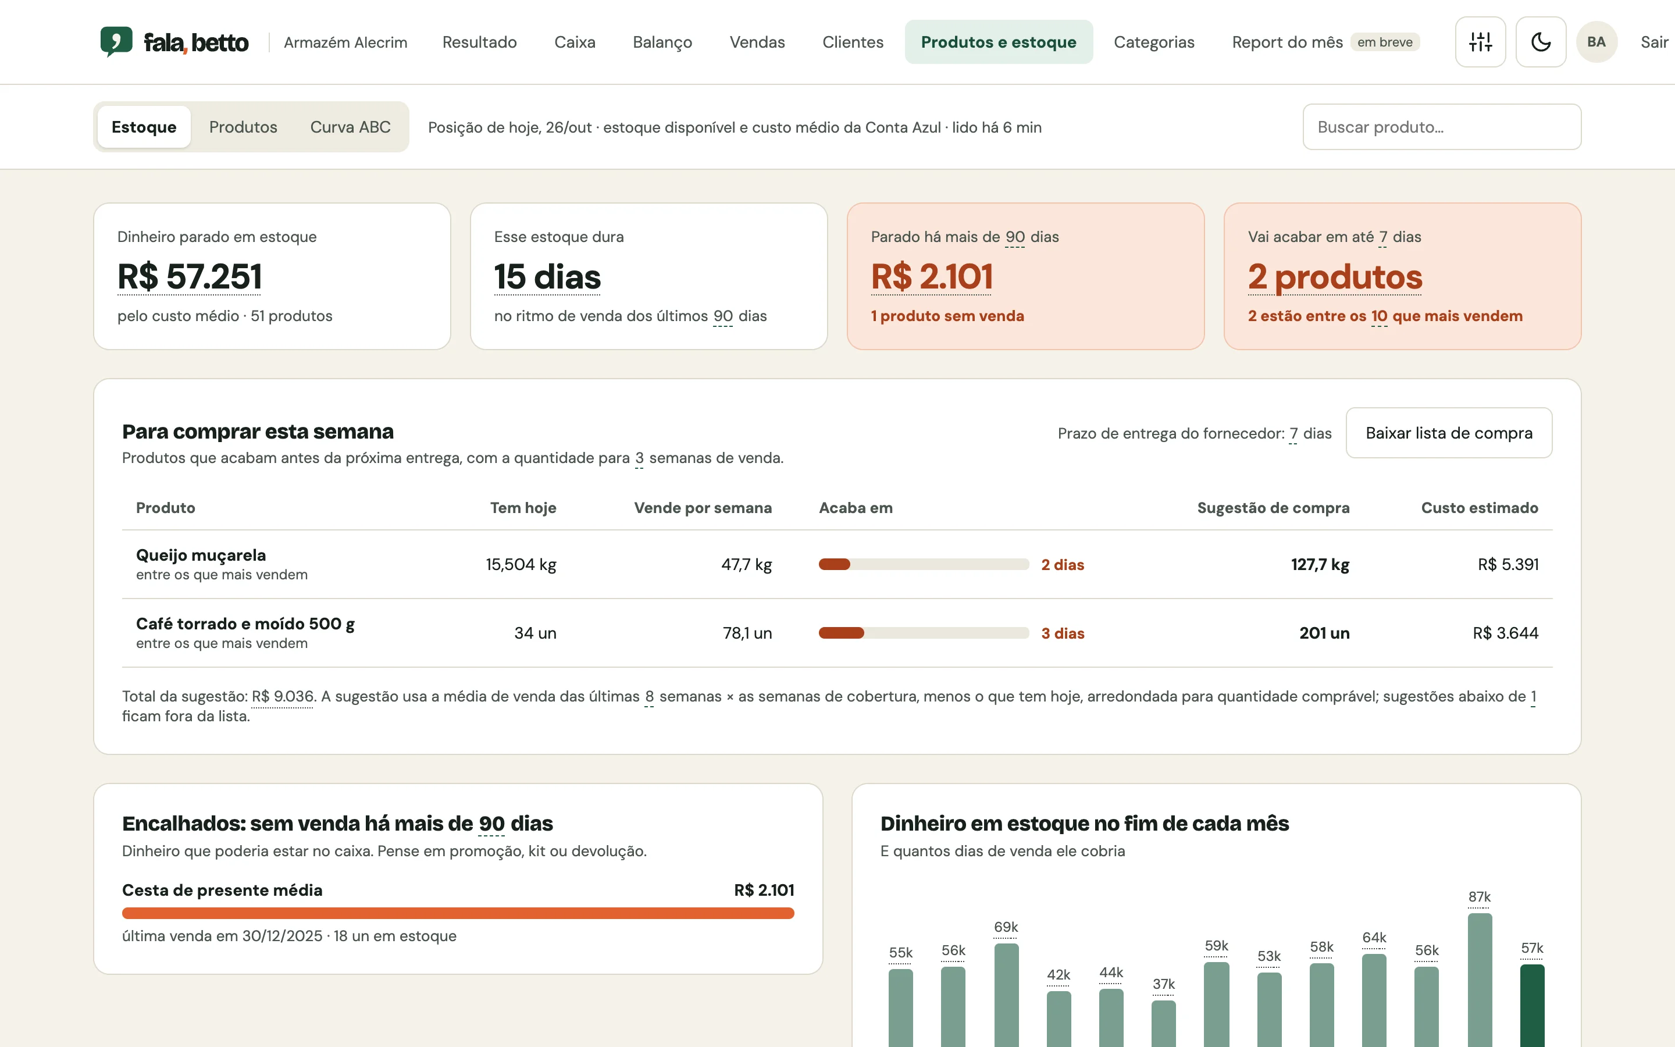Click the 87k bar in monthly stock chart
This screenshot has height=1047, width=1675.
(x=1479, y=980)
